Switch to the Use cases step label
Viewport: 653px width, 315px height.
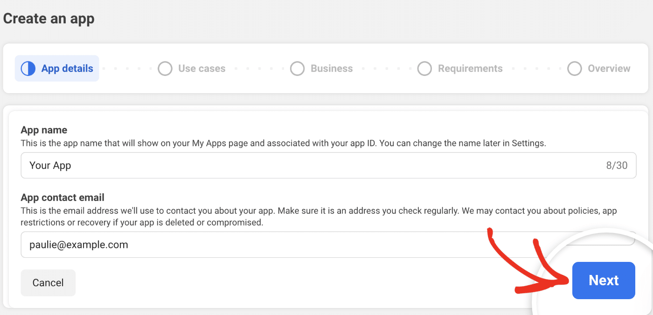pyautogui.click(x=201, y=68)
